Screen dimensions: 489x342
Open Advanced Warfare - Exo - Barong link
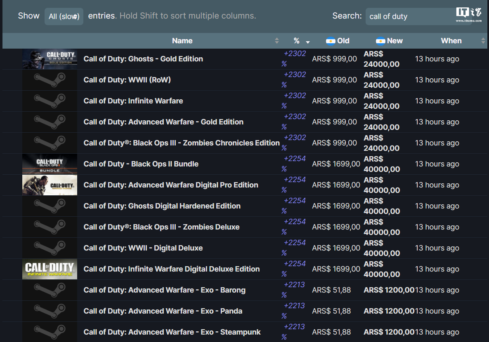[164, 290]
